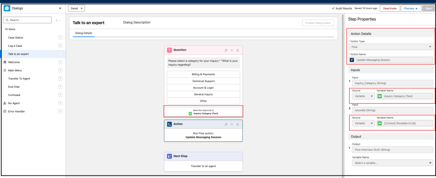The image size is (436, 178).
Task: Click the Next Step icon in the flow
Action: [169, 156]
